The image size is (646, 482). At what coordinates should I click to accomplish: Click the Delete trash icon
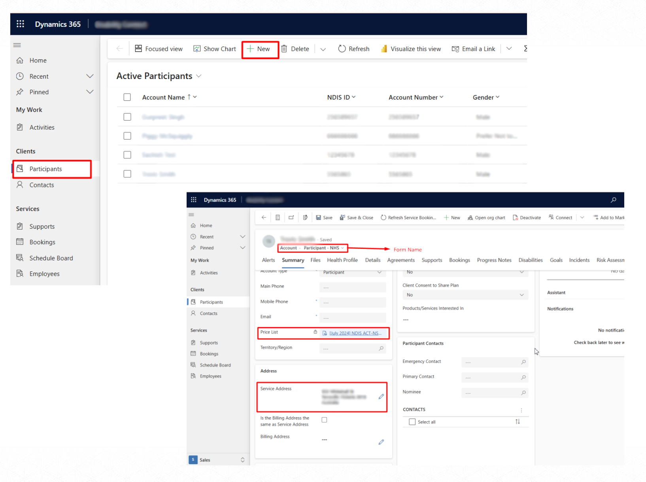284,49
